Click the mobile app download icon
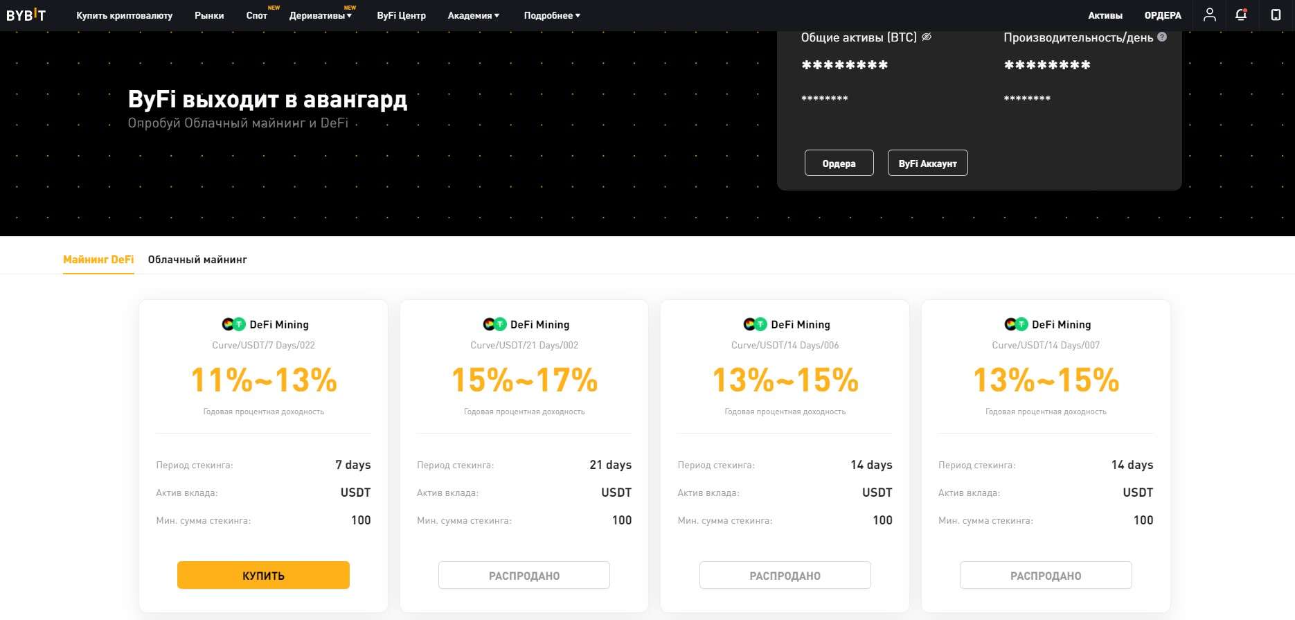This screenshot has height=620, width=1295. (1276, 15)
